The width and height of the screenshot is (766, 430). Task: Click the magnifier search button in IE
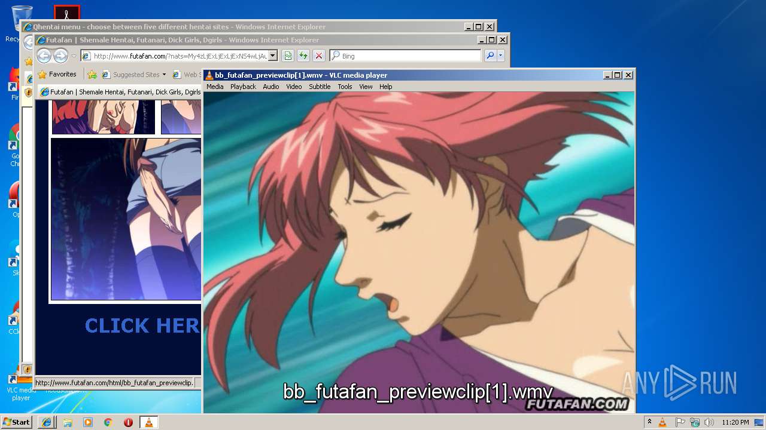[490, 56]
